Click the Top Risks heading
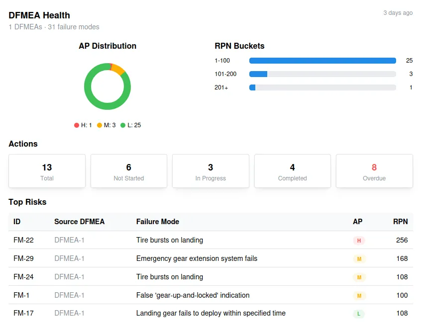 (x=27, y=202)
